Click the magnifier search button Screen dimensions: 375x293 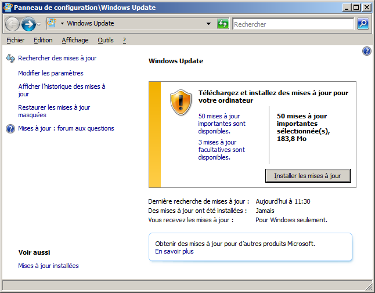click(x=363, y=24)
